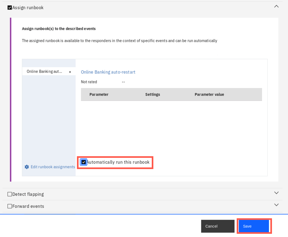Click the gear icon beside Edit runbook assignments

point(27,167)
